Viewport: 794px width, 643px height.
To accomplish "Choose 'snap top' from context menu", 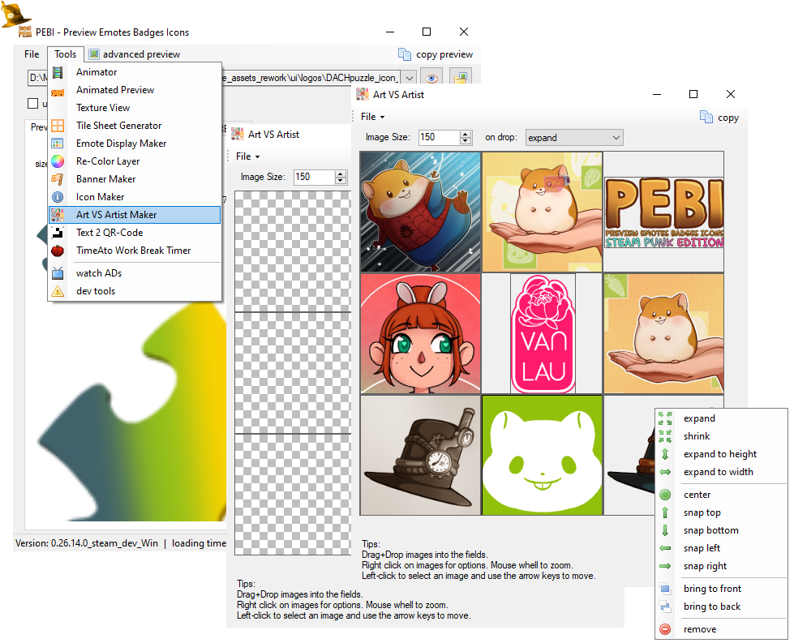I will [702, 512].
